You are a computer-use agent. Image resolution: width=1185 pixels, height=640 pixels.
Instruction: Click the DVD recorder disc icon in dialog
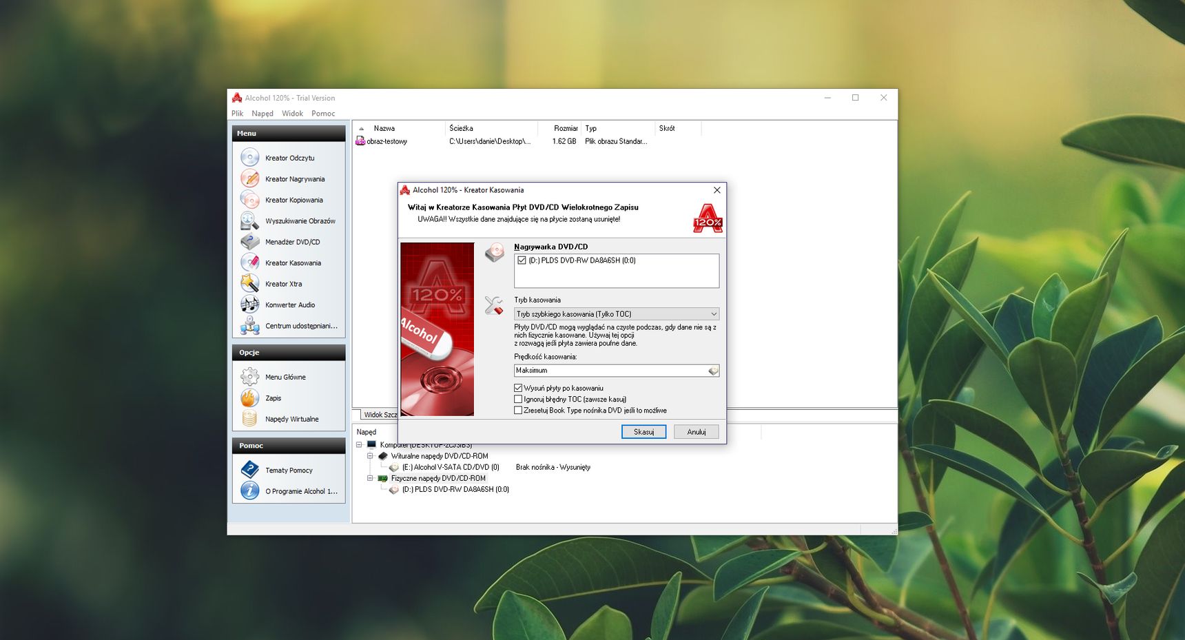(x=494, y=253)
